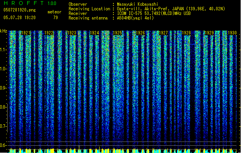Screen dimensions: 241x153
Task: Click the meteor label
Action: (54, 12)
